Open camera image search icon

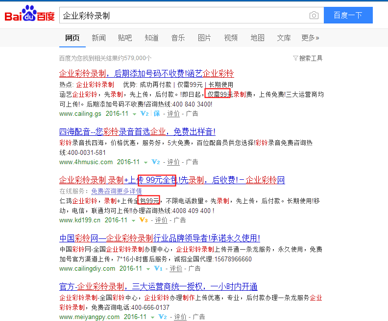tap(314, 15)
